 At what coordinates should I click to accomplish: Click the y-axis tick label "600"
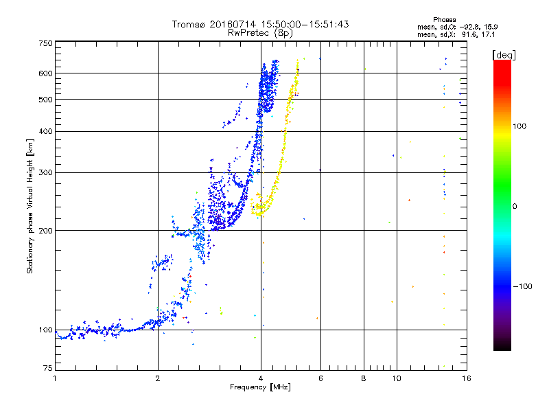pyautogui.click(x=45, y=73)
